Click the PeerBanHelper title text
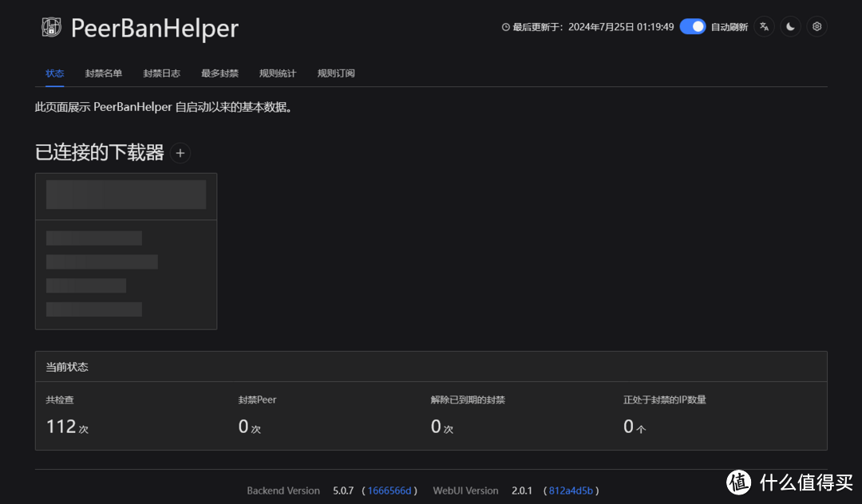Screen dimensions: 862x504 point(155,28)
